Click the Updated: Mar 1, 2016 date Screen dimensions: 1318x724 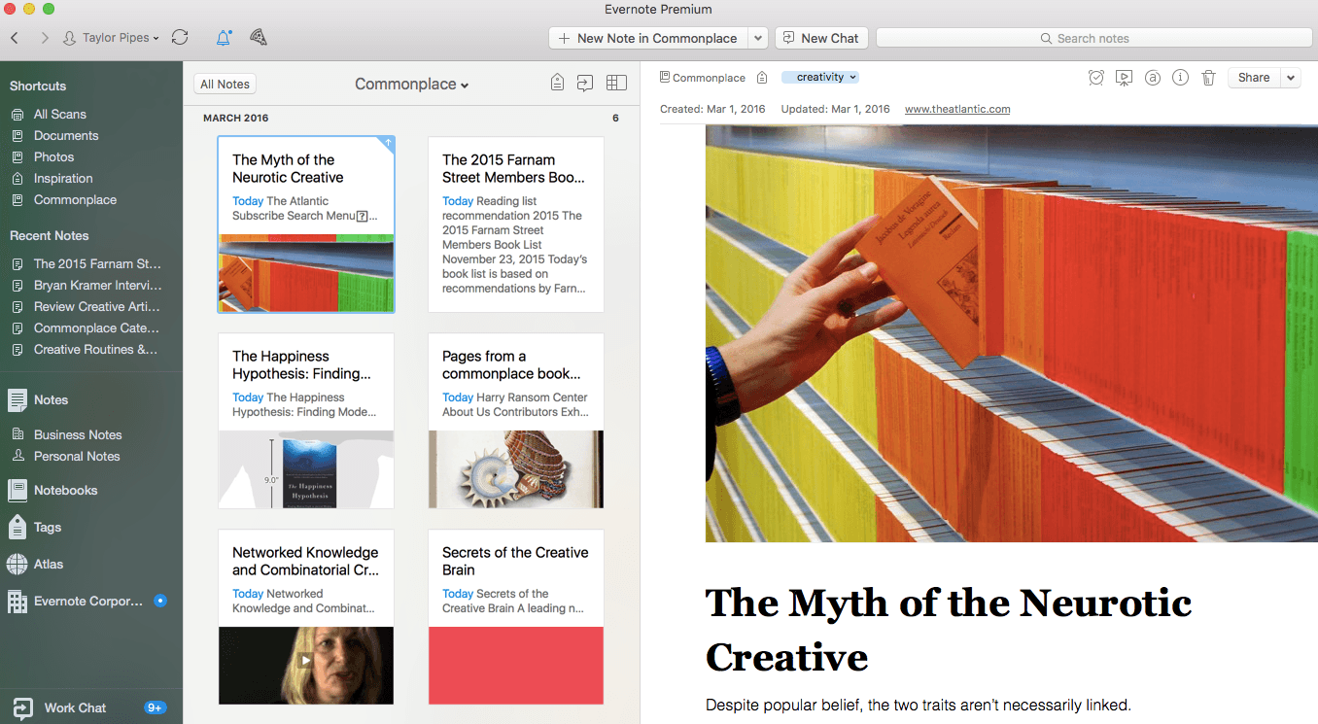[x=835, y=109]
